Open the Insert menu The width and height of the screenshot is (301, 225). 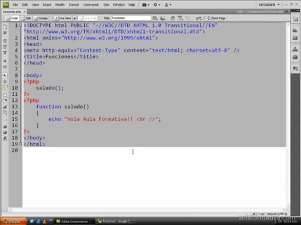pos(47,5)
